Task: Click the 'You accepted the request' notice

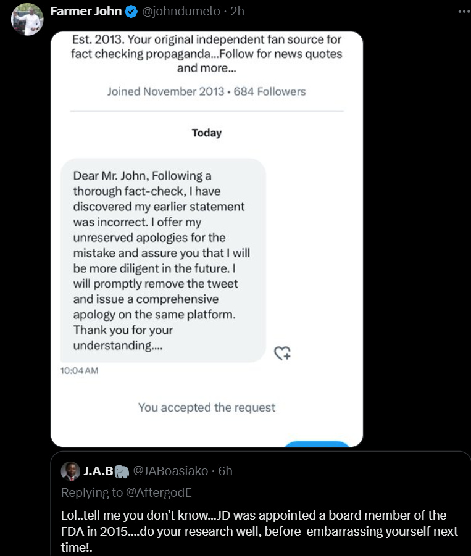Action: point(207,407)
